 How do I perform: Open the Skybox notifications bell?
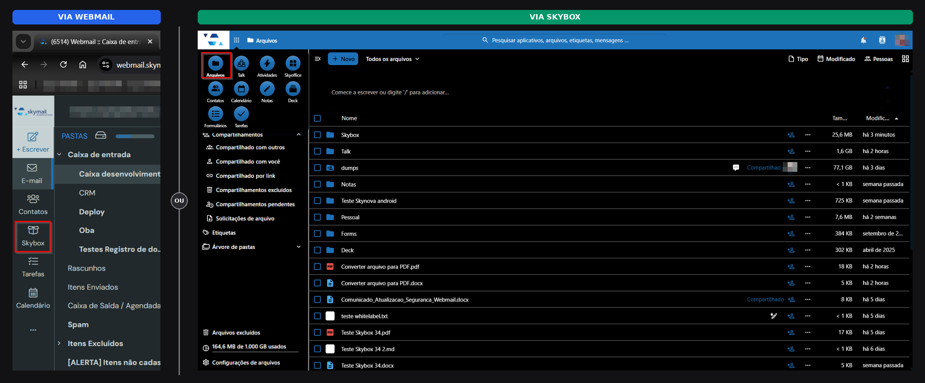pos(864,40)
